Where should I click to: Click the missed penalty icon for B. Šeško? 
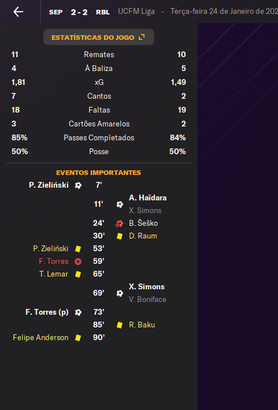(x=120, y=223)
